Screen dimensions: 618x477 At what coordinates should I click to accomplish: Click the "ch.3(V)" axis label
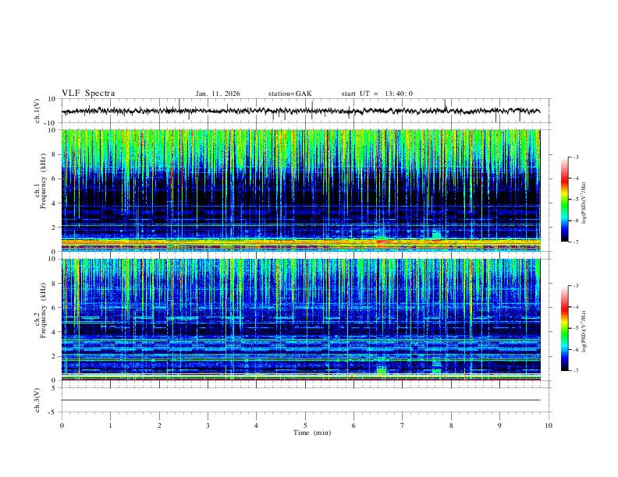point(37,400)
